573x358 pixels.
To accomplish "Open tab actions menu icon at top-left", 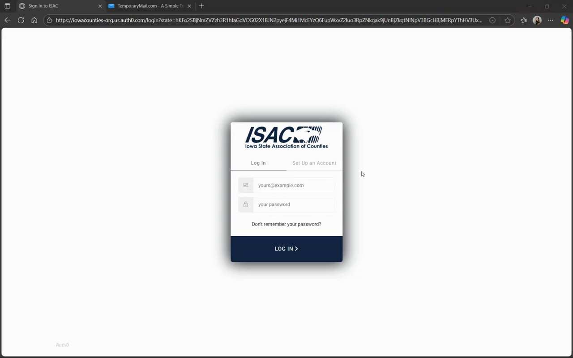I will 7,6.
